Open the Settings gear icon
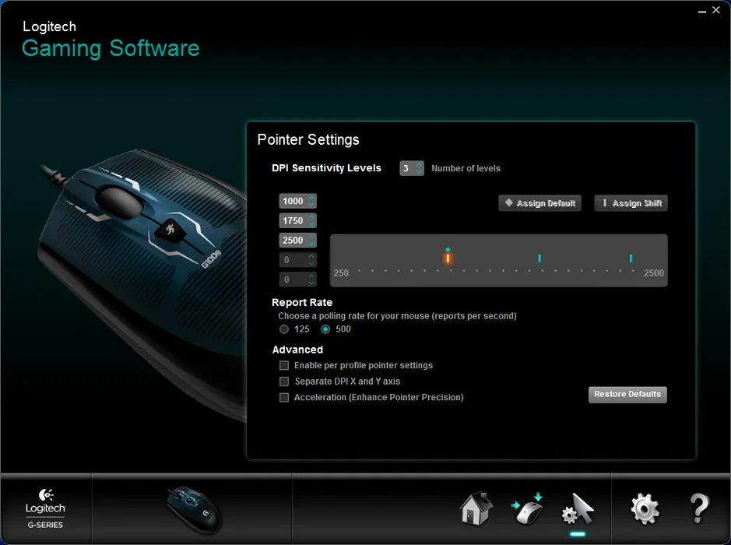 tap(645, 509)
